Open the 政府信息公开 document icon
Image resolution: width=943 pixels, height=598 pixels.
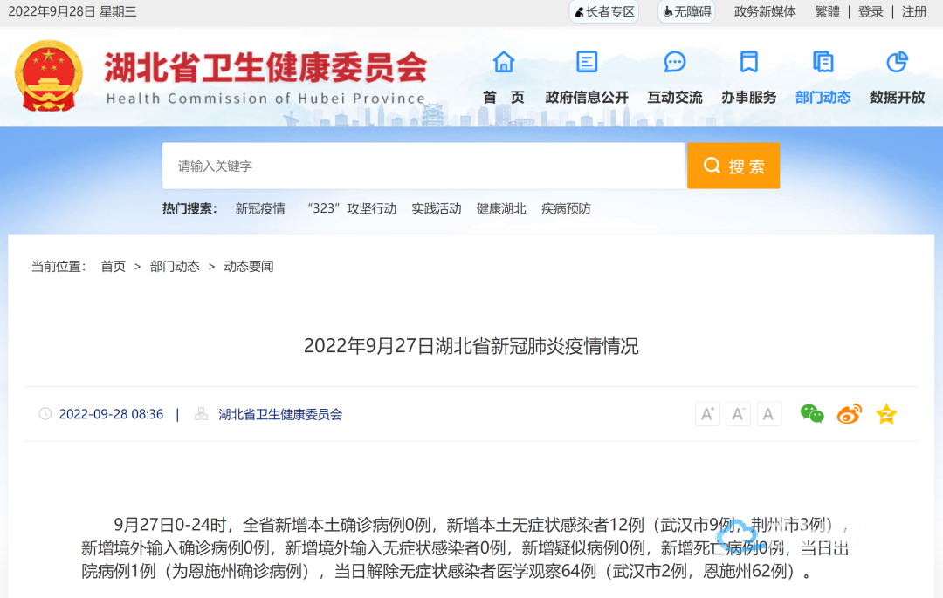(x=587, y=62)
